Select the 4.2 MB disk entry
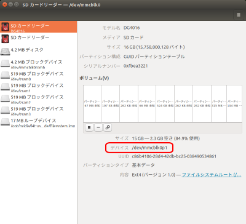The image size is (246, 224). 38,50
